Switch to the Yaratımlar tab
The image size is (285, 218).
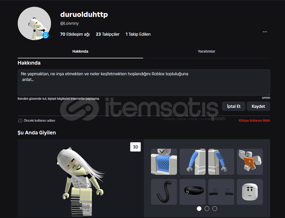[206, 51]
